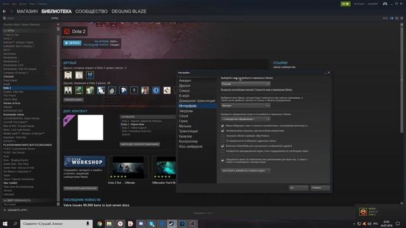Toggle DirectWrite font smoothing checkbox
Viewport: 406px width, 228px height.
pos(223,146)
